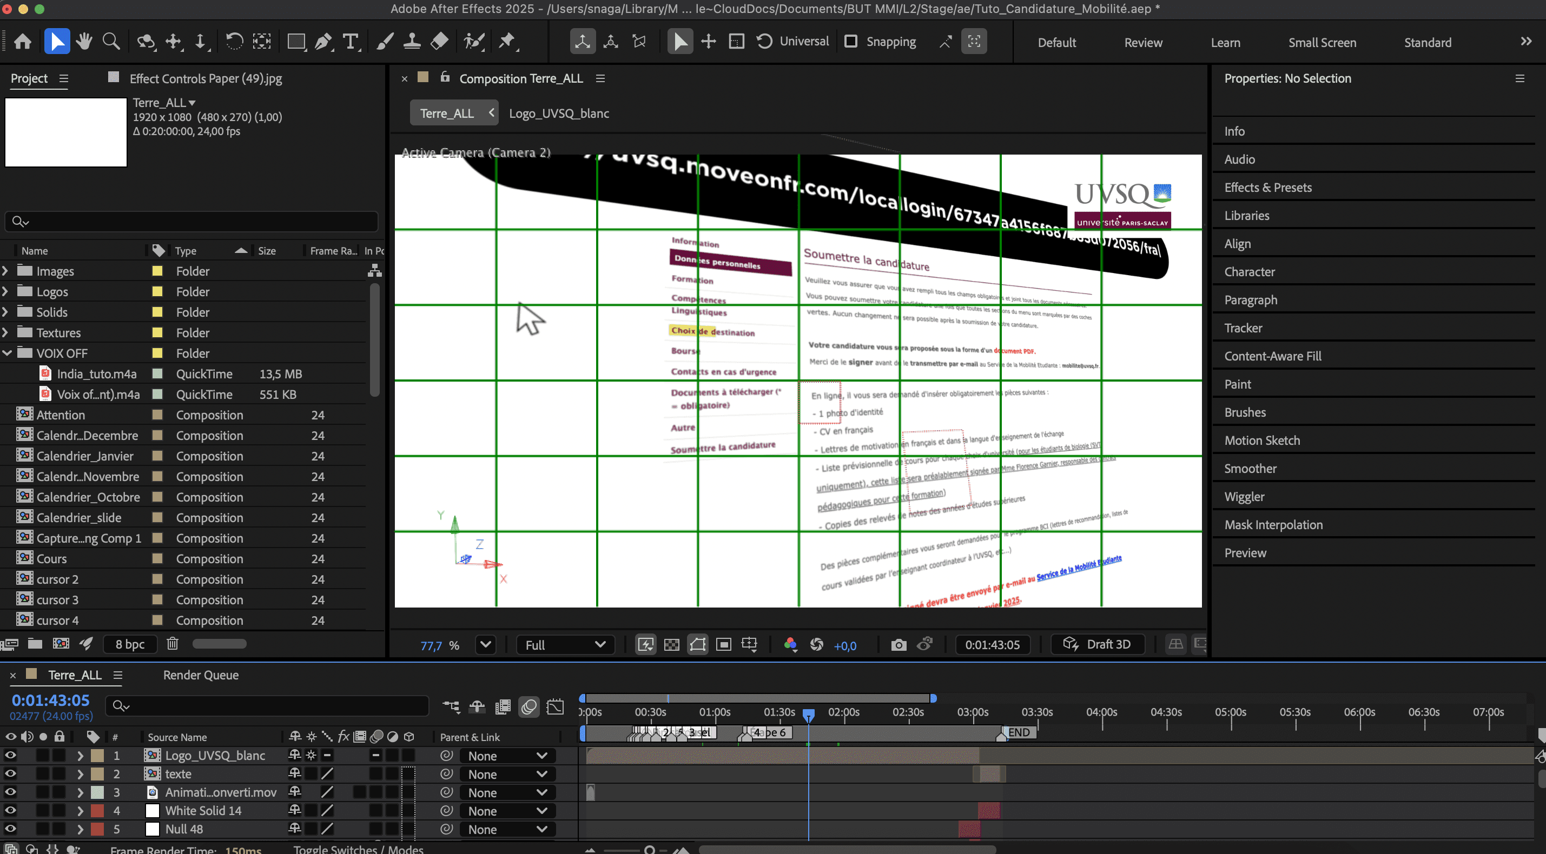1546x854 pixels.
Task: Enable the Snapping checkbox
Action: coord(851,42)
